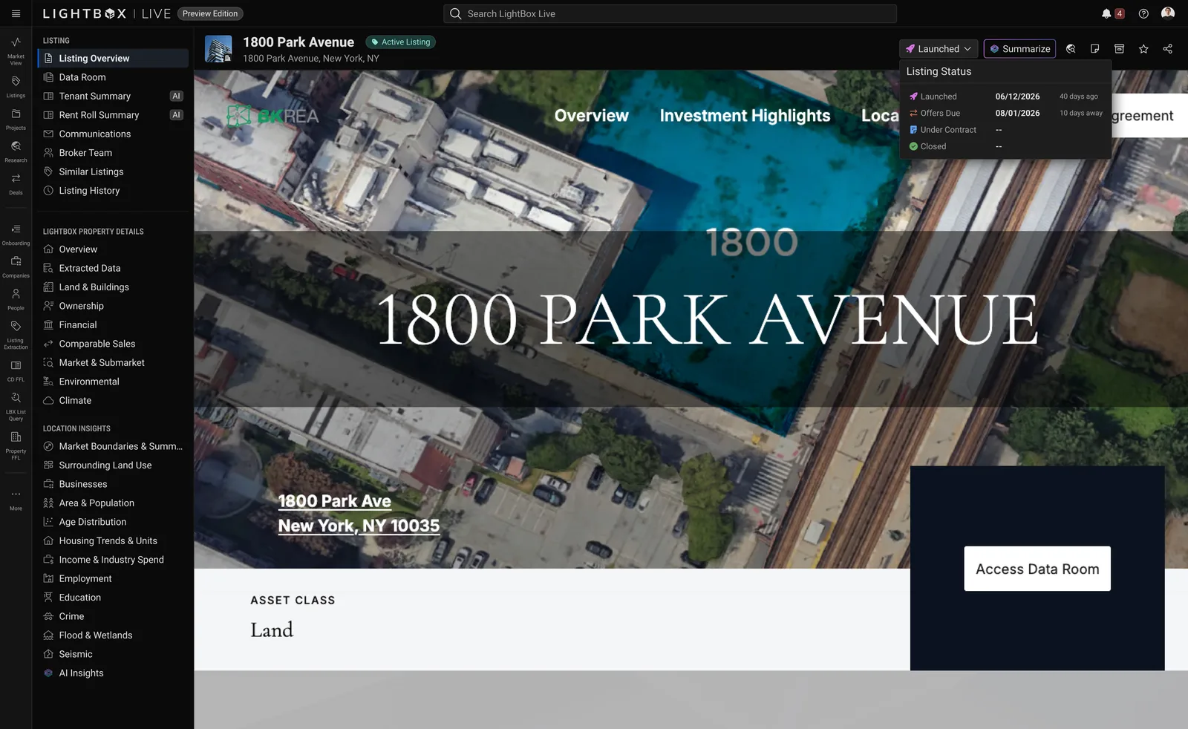Switch to Investment Highlights tab
1188x729 pixels.
pos(745,115)
